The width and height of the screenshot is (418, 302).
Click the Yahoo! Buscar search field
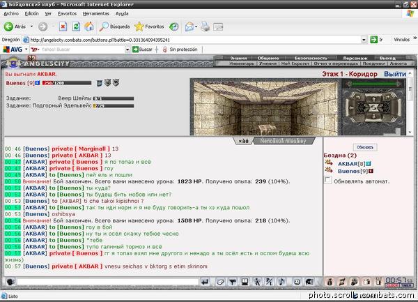click(83, 50)
